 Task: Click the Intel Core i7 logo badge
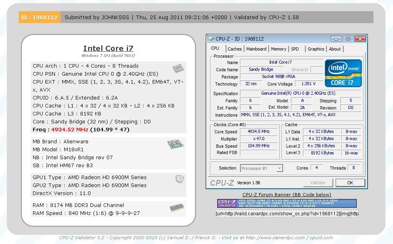(343, 73)
